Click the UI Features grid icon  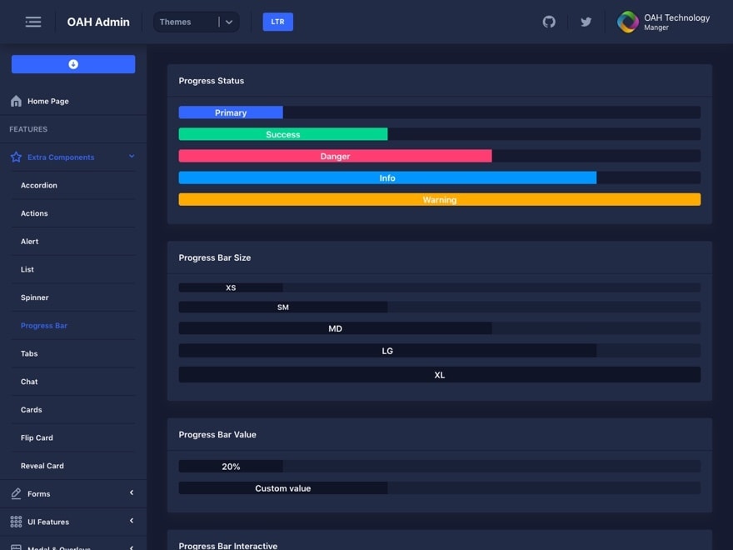16,522
